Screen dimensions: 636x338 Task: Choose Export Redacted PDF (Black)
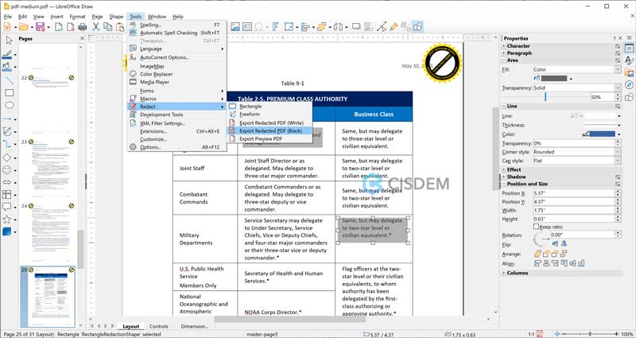pos(270,130)
